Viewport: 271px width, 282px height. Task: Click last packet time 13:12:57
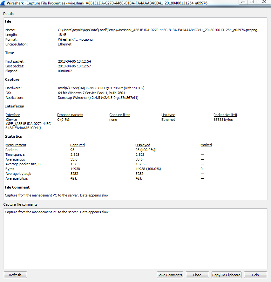(74, 66)
